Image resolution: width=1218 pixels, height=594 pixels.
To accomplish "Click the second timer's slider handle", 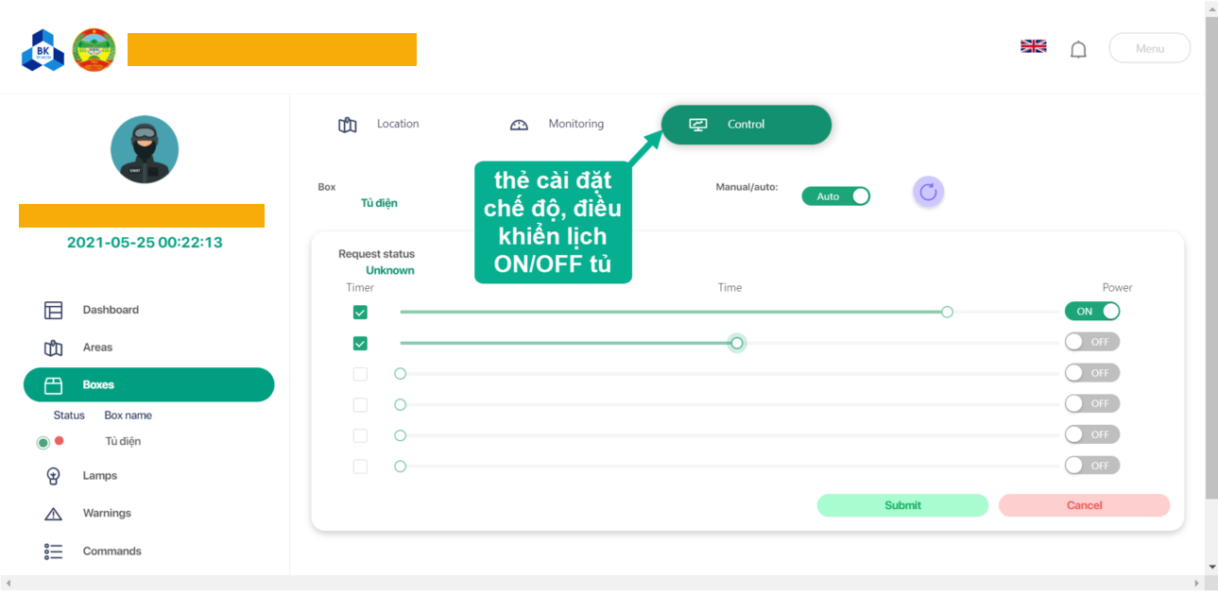I will coord(737,343).
